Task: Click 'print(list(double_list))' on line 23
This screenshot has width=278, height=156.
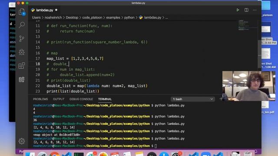Action: pyautogui.click(x=73, y=91)
